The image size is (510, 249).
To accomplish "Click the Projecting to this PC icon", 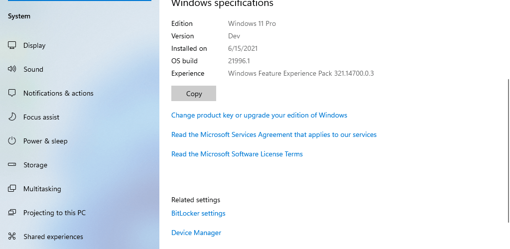I will 12,212.
